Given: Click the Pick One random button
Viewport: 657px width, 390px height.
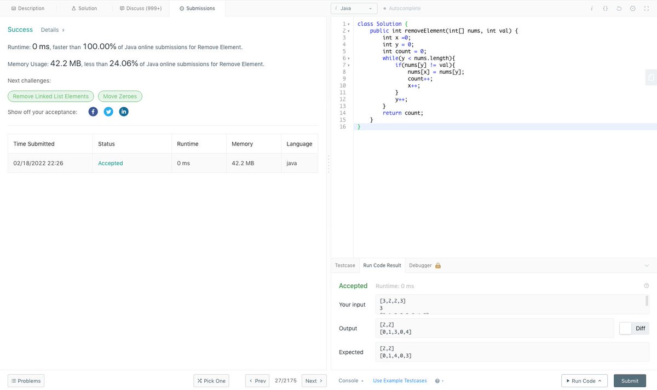Looking at the screenshot, I should (211, 381).
